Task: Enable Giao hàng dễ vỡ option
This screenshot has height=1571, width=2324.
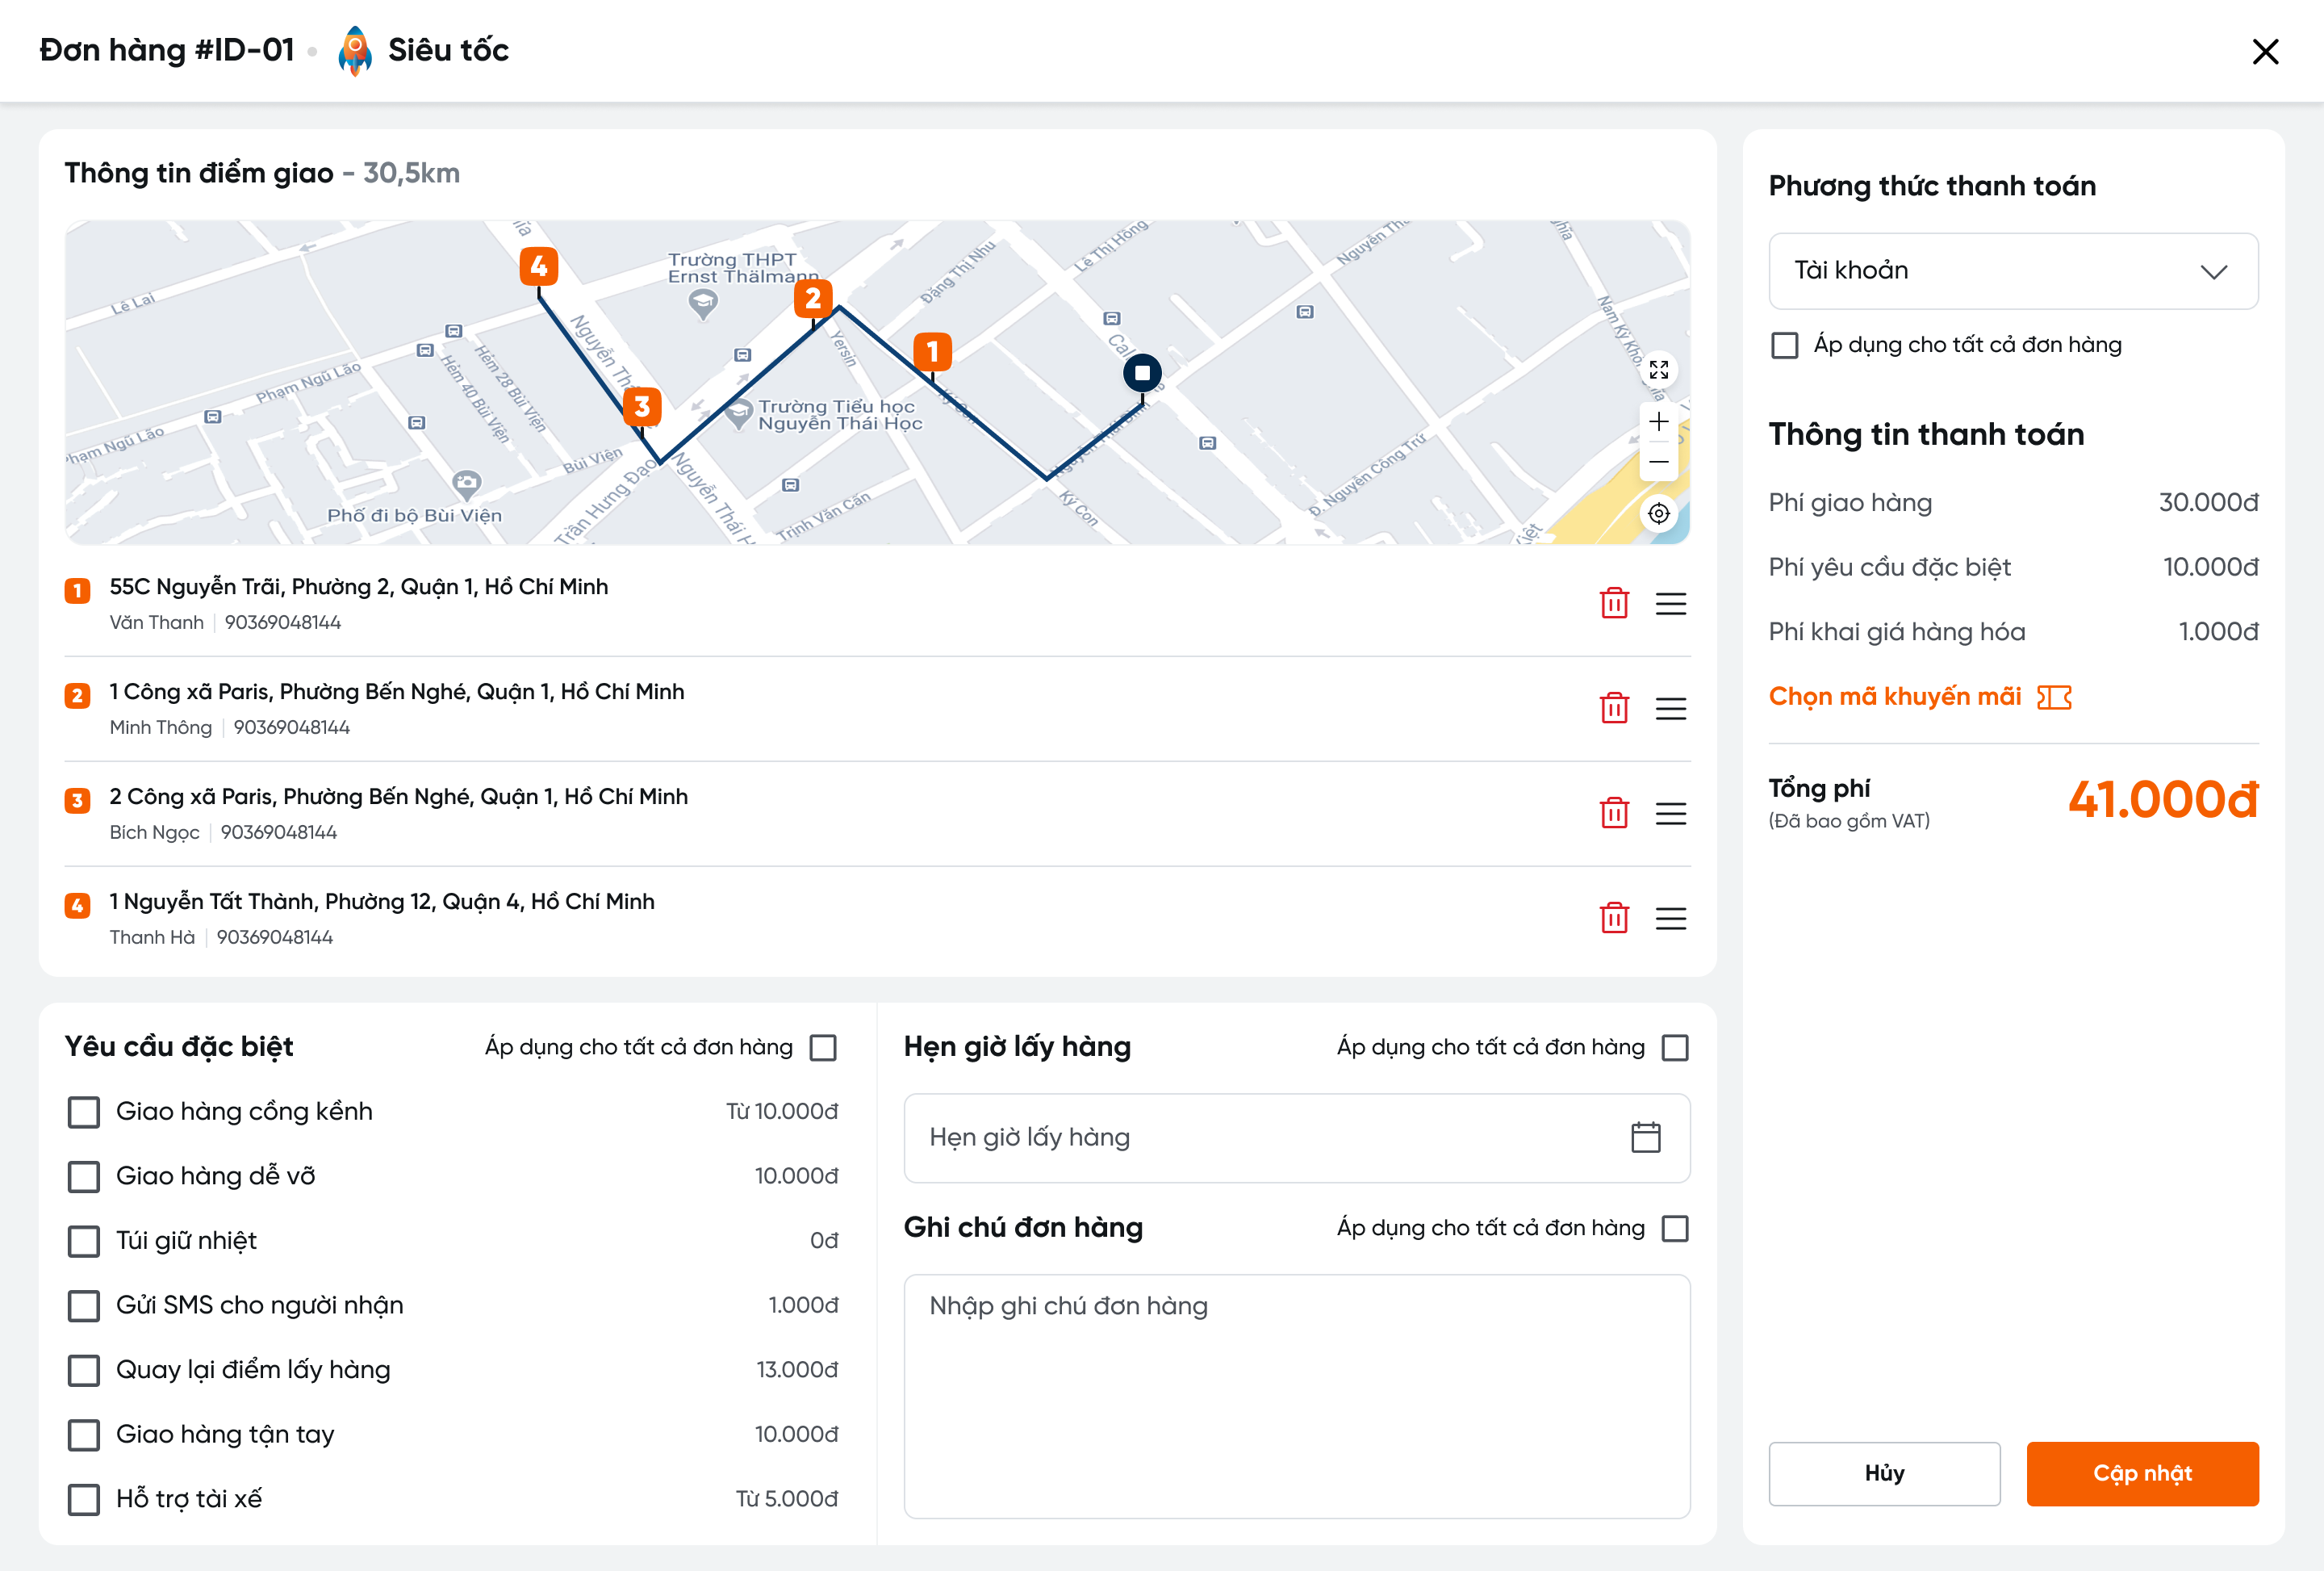Action: pos(84,1175)
